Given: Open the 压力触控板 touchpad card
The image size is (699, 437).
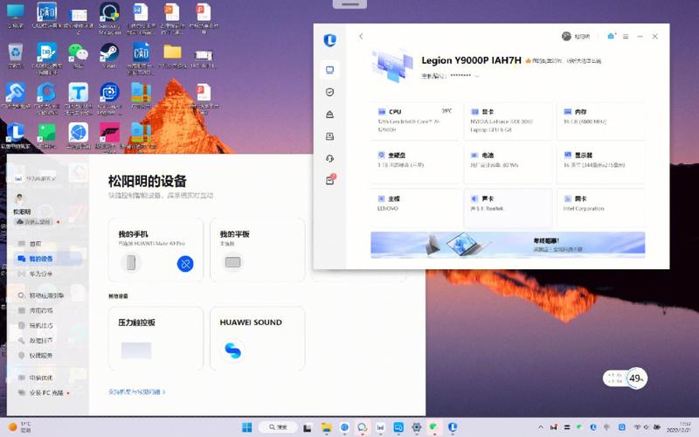Looking at the screenshot, I should [156, 338].
